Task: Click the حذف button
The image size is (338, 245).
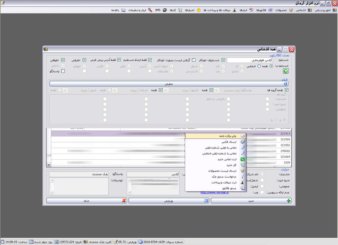Action: coord(87,201)
